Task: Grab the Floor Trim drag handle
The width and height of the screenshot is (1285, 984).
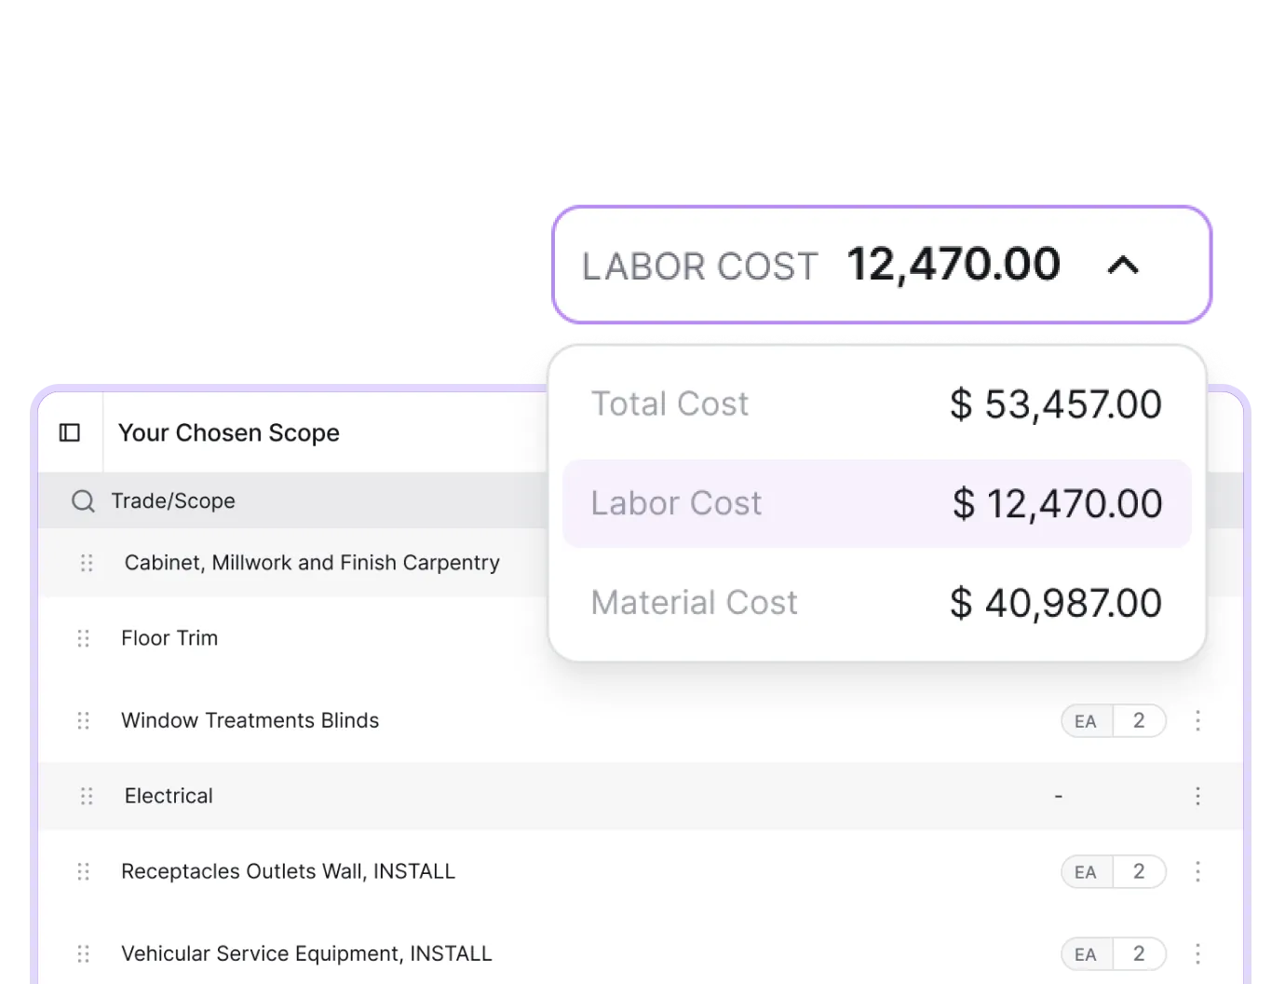Action: coord(83,638)
